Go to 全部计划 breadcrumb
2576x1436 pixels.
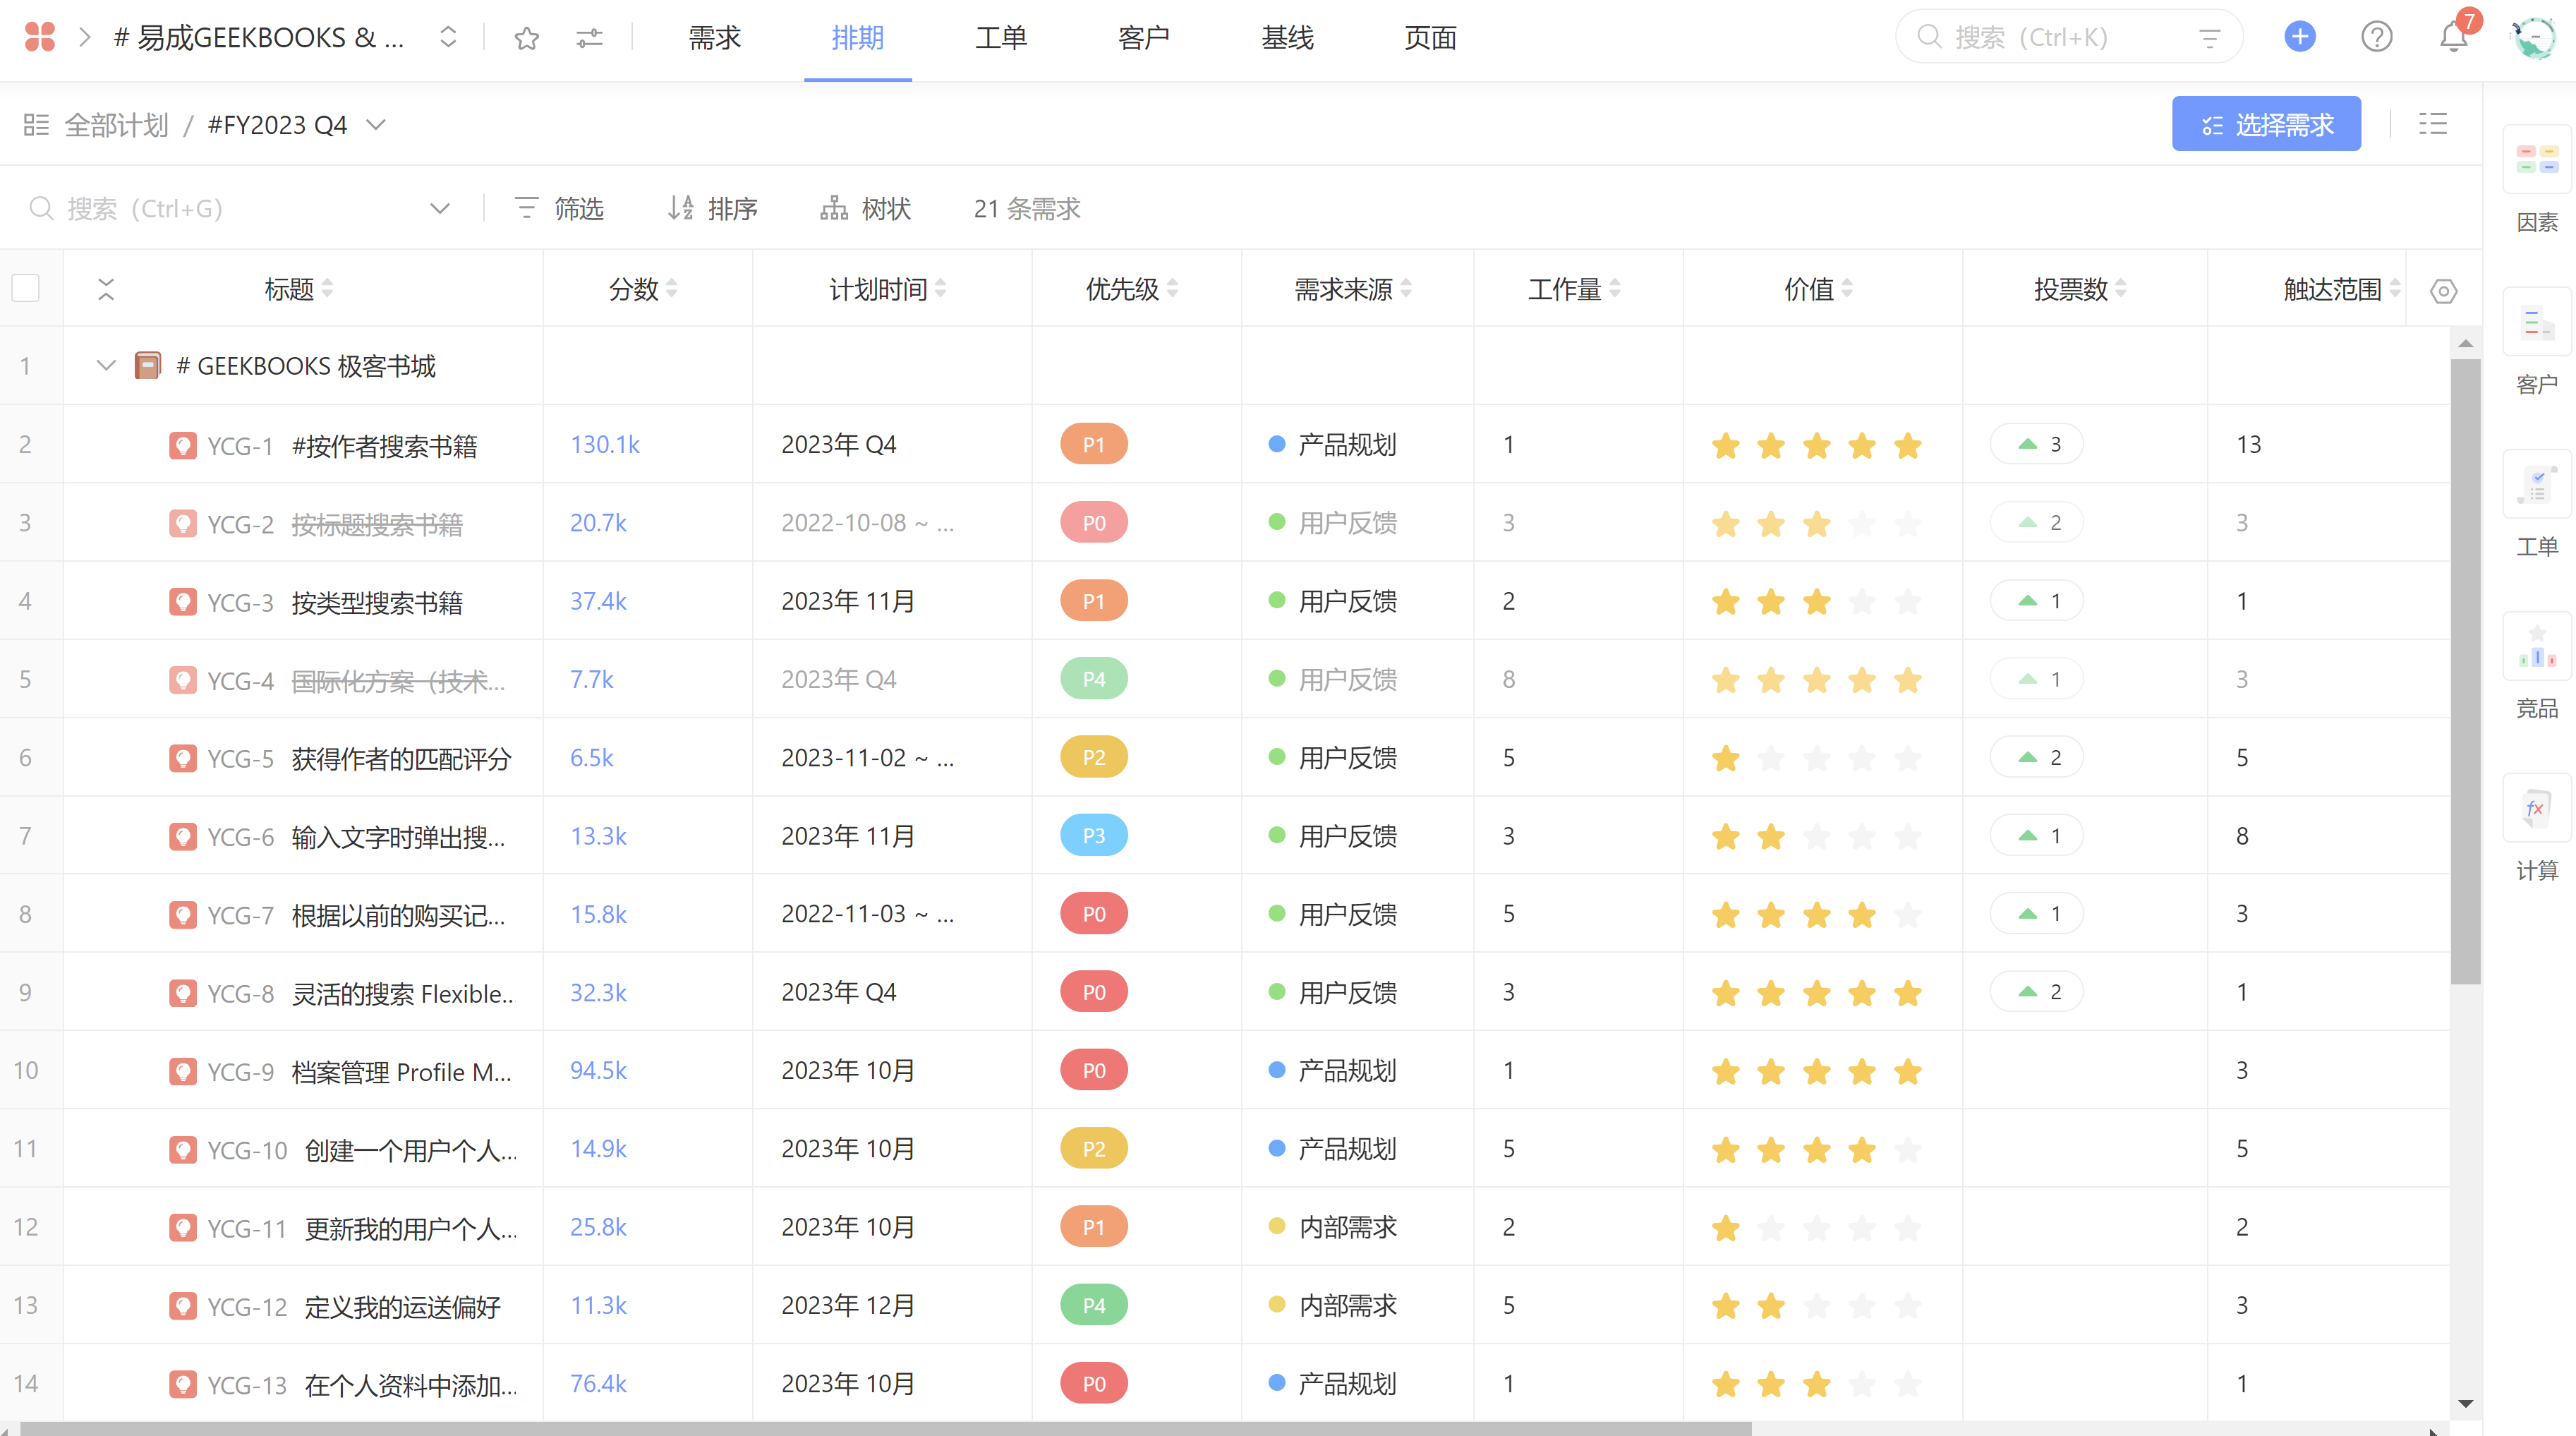117,125
